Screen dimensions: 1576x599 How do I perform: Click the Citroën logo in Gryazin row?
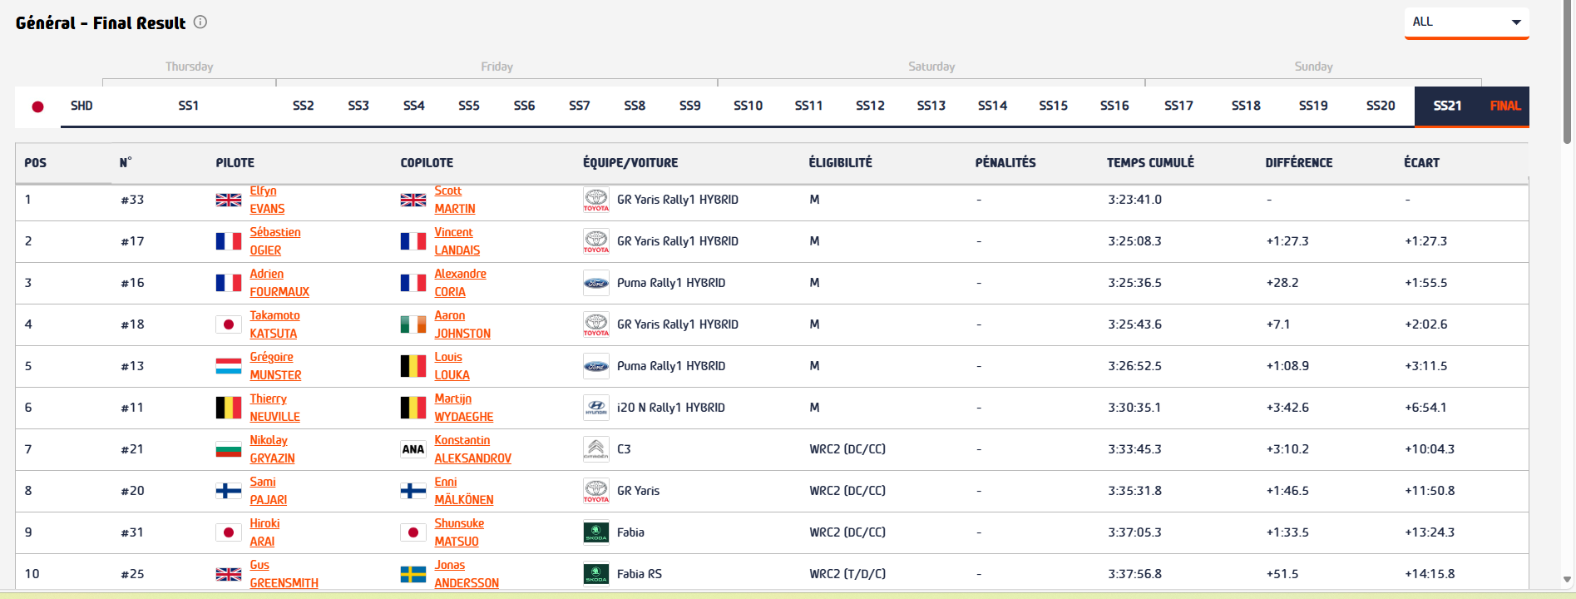tap(595, 449)
